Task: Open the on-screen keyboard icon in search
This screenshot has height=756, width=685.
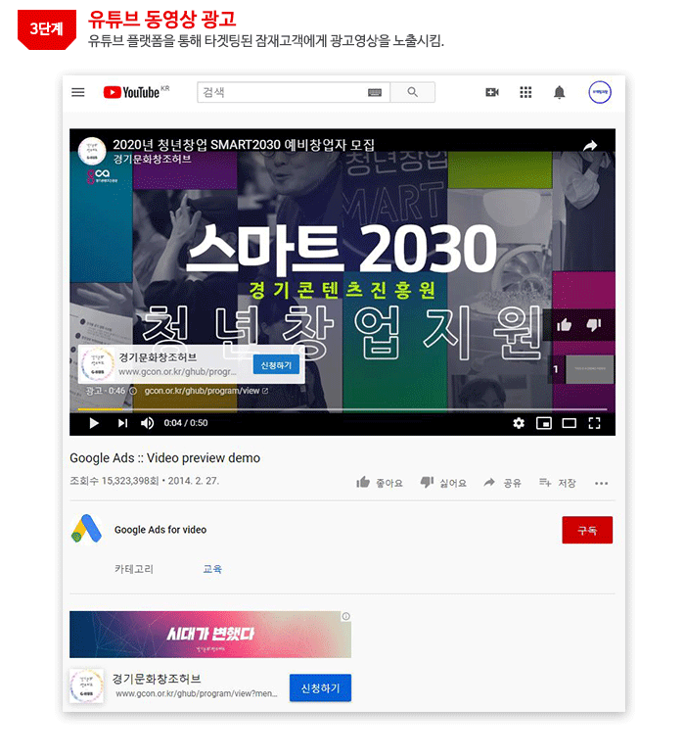Action: point(375,93)
